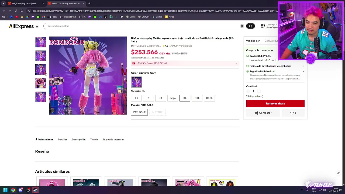Open the Binance bookmark icon
The height and width of the screenshot is (194, 345).
point(22,17)
